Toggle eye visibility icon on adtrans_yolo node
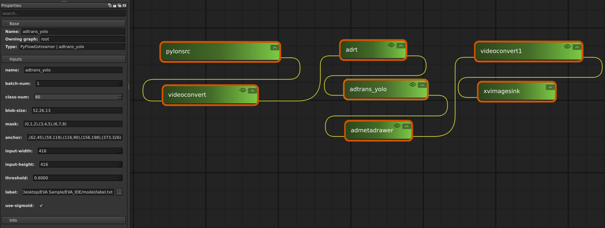Screen dimensions: 605x228 tap(412, 85)
